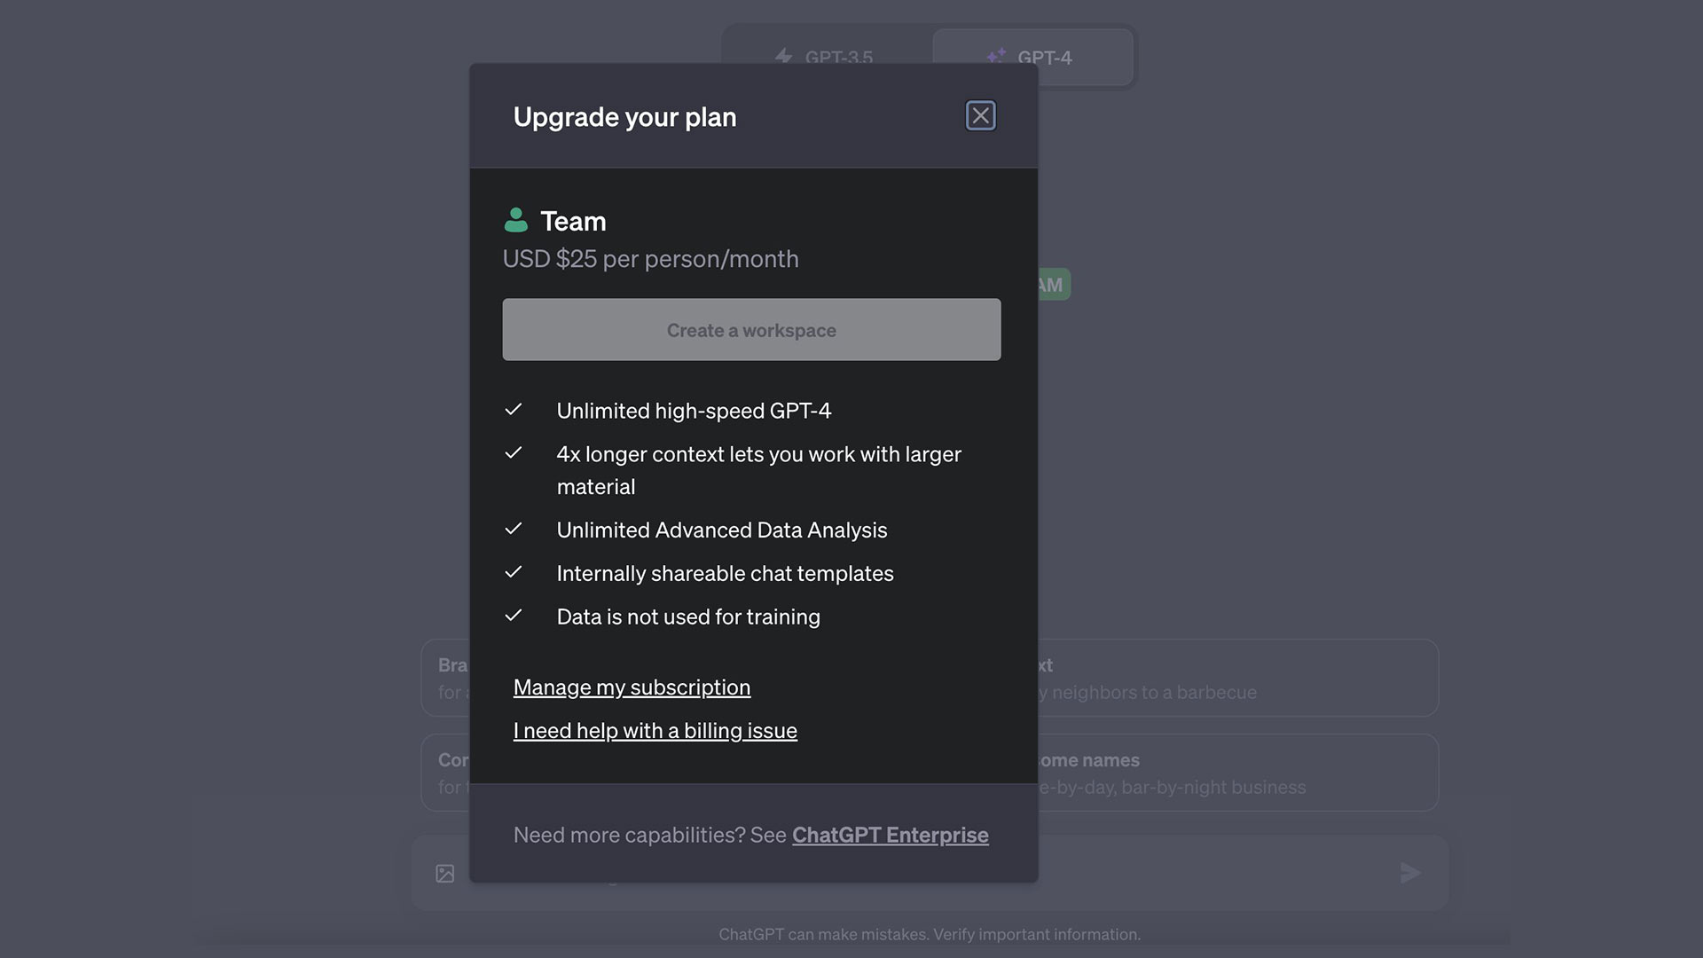Click checkmark beside Unlimited high-speed GPT-4

514,410
